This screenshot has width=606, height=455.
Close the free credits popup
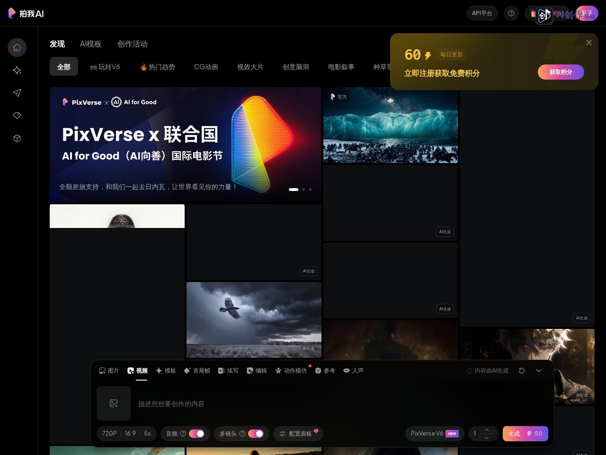pyautogui.click(x=589, y=43)
